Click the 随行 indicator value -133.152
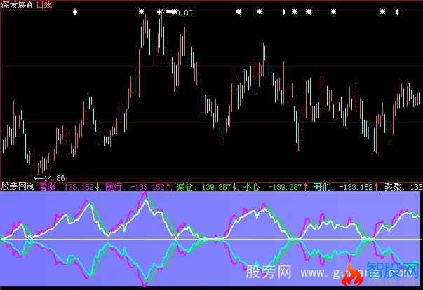 [x=147, y=186]
